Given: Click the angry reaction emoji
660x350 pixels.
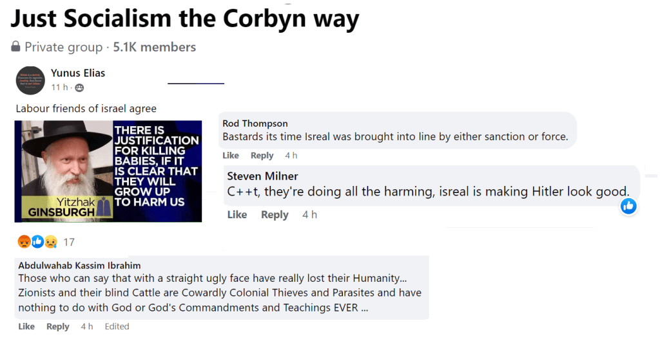Looking at the screenshot, I should [24, 242].
